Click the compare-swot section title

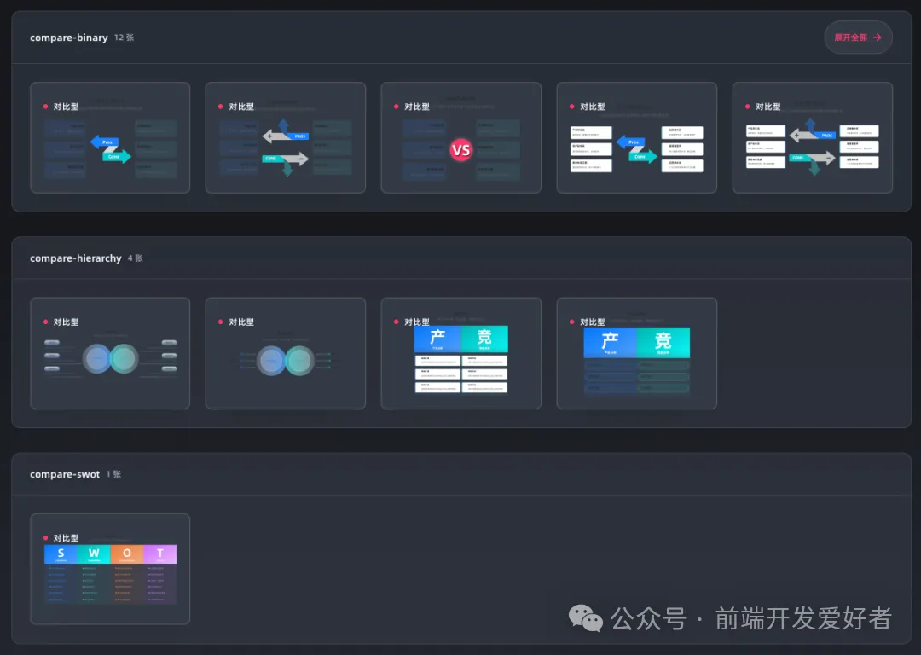coord(65,474)
